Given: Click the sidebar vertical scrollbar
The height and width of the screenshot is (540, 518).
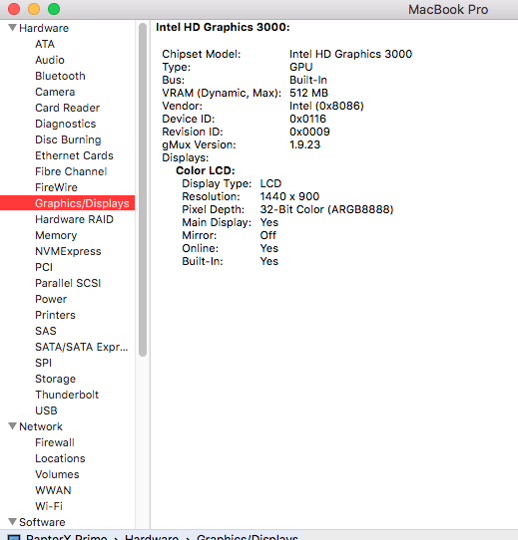Looking at the screenshot, I should [143, 189].
